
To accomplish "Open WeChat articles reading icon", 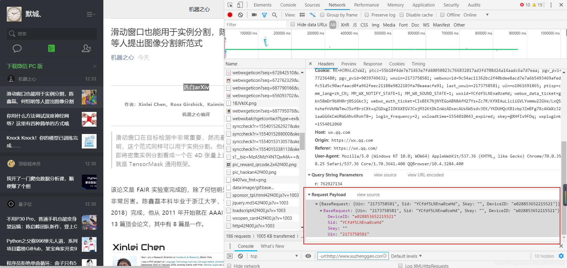I will (51, 48).
